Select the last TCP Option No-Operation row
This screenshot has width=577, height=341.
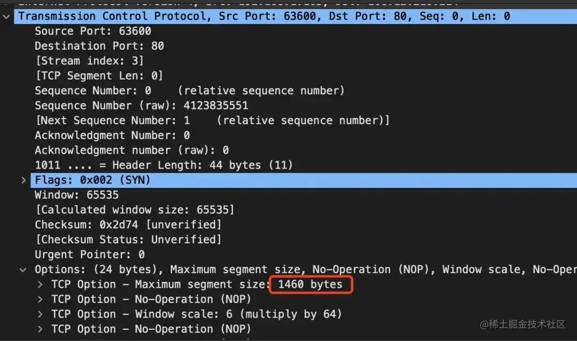pos(151,329)
